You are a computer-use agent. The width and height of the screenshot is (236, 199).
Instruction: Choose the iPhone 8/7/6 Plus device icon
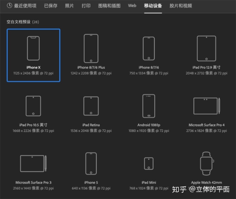(91, 48)
